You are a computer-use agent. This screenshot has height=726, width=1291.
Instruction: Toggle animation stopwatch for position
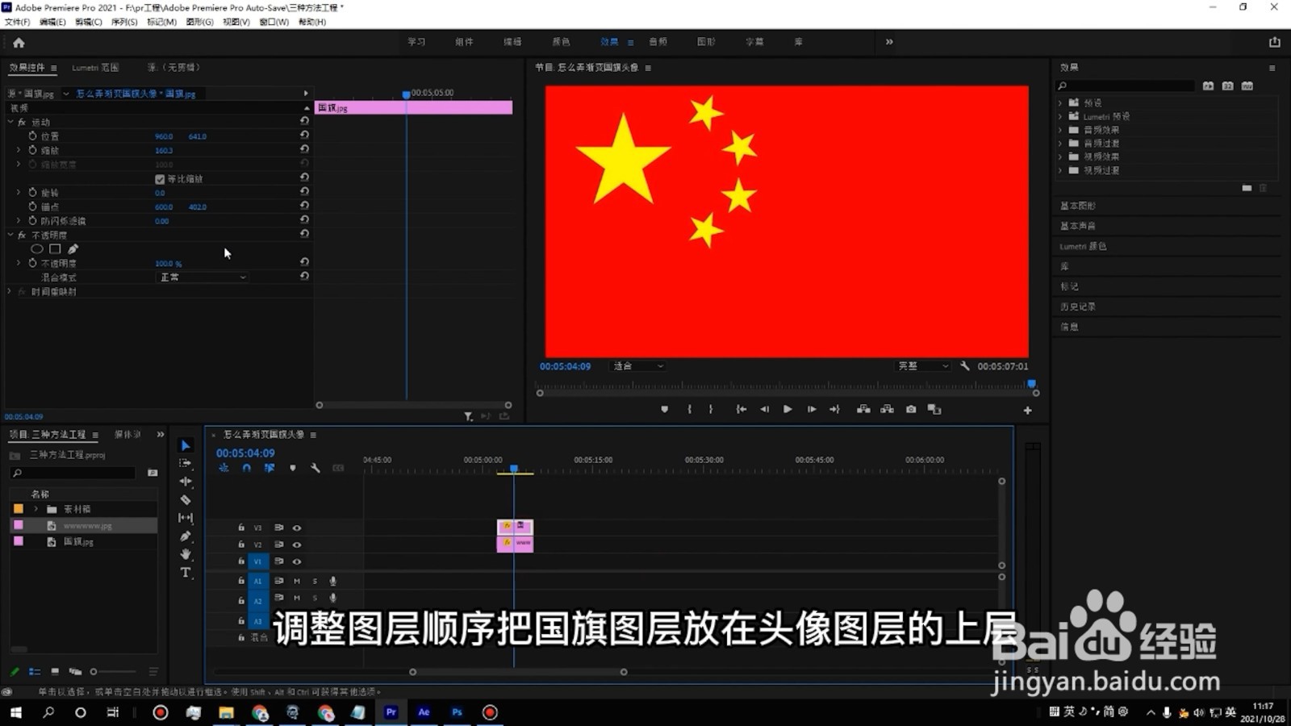point(33,136)
